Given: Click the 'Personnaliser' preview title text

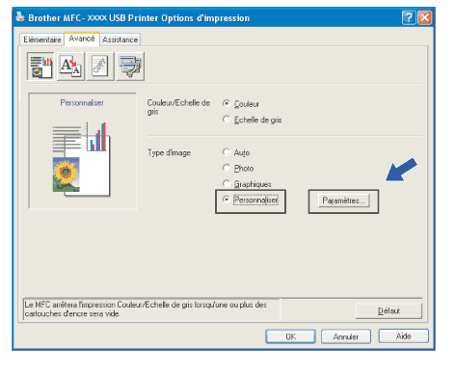Looking at the screenshot, I should (82, 103).
